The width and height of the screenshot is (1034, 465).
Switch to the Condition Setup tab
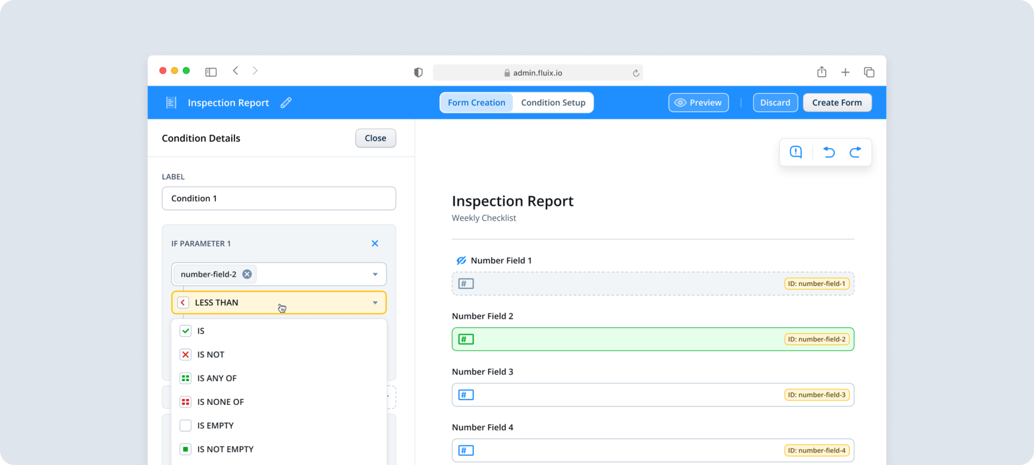tap(553, 102)
